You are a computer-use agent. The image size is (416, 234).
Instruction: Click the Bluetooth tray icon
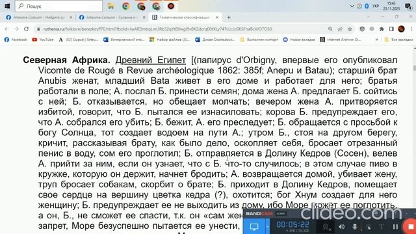tap(367, 6)
